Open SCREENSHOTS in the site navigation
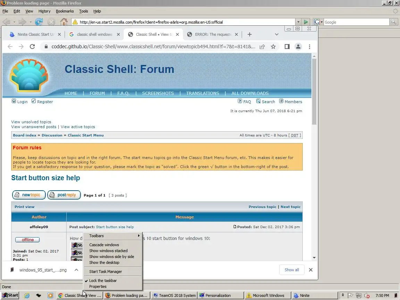The width and height of the screenshot is (400, 300). (x=158, y=93)
